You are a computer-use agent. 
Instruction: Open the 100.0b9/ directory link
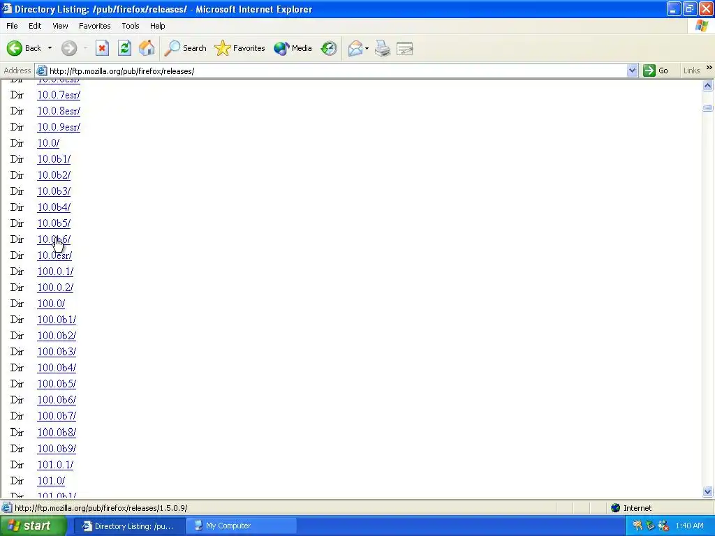tap(57, 449)
